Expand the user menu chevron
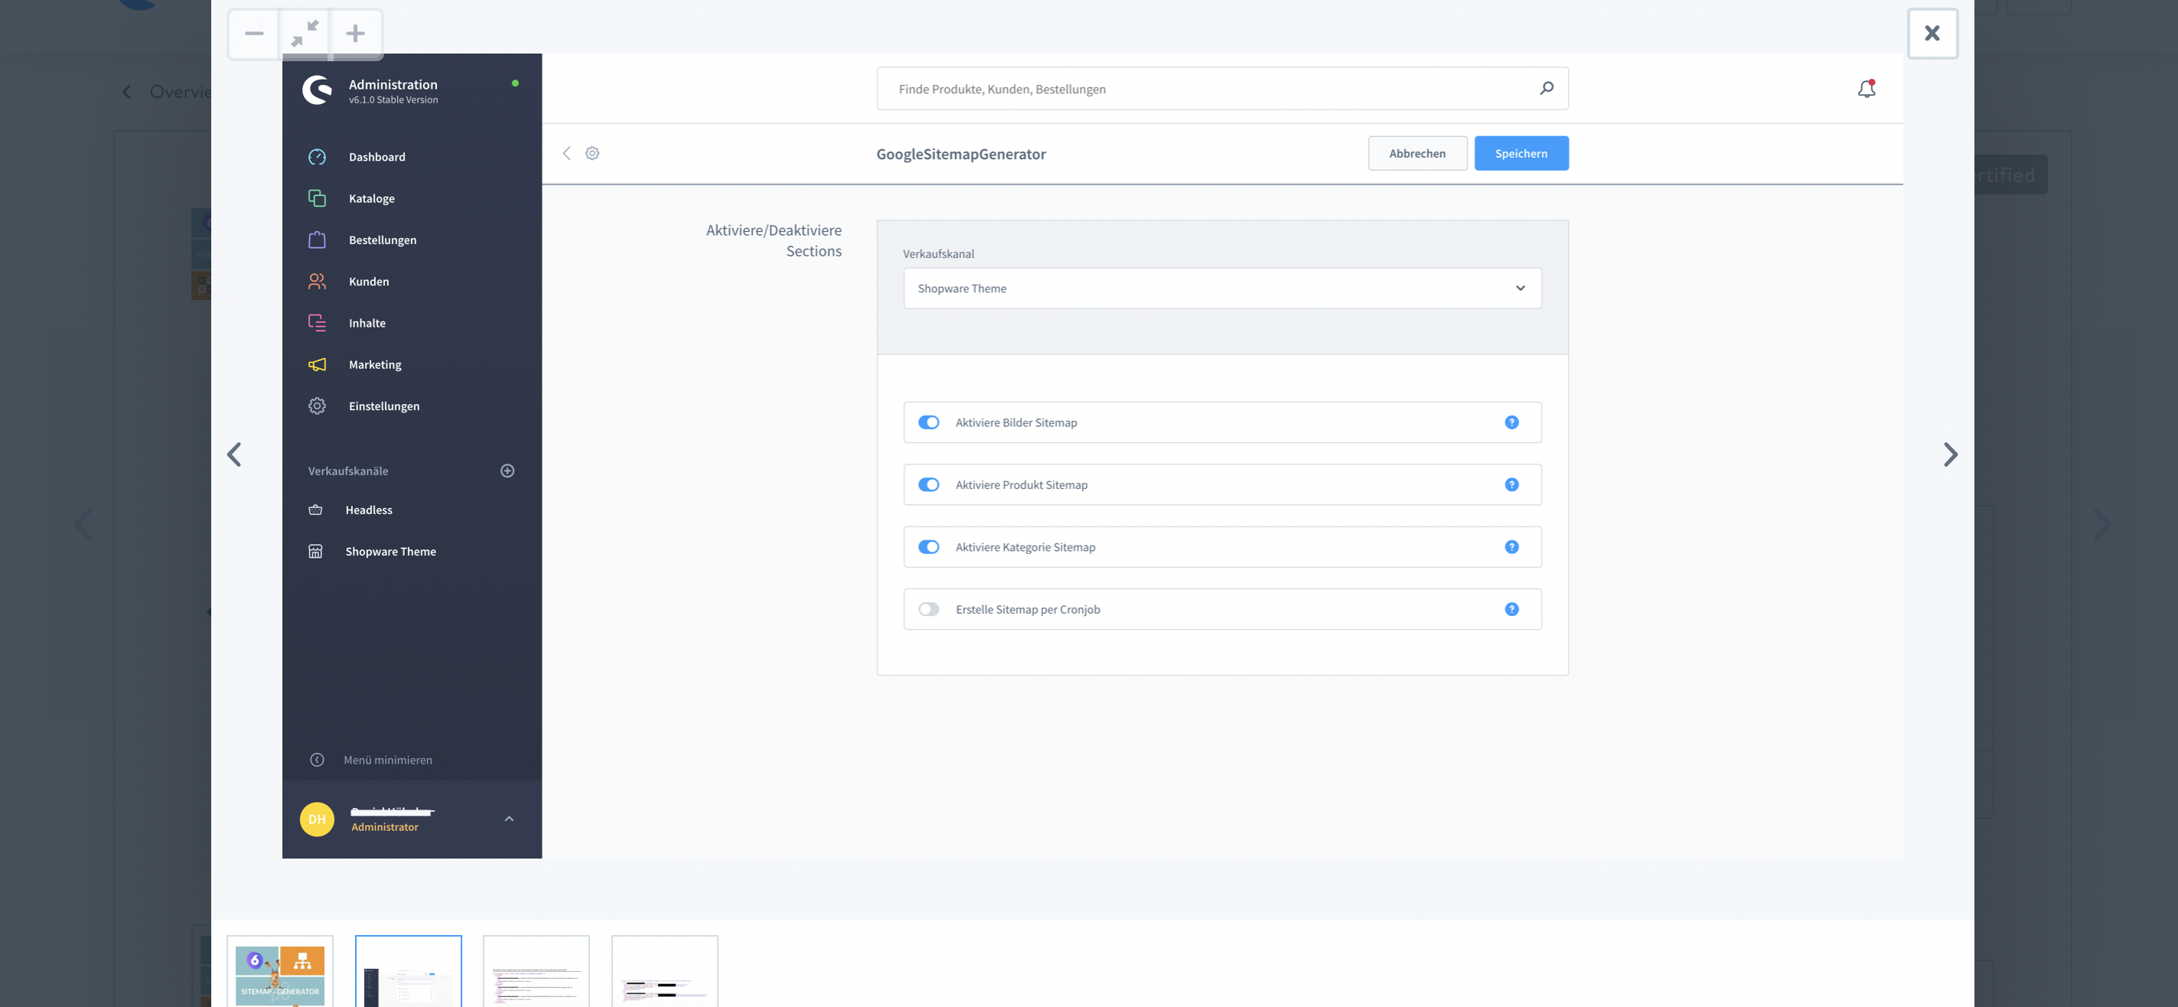Image resolution: width=2178 pixels, height=1007 pixels. (509, 820)
